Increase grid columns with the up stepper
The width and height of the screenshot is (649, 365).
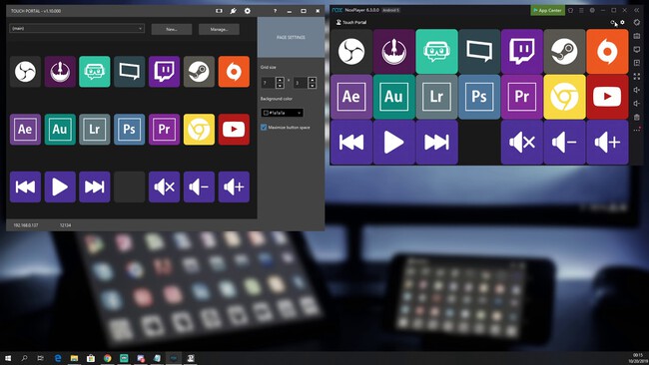[x=280, y=80]
